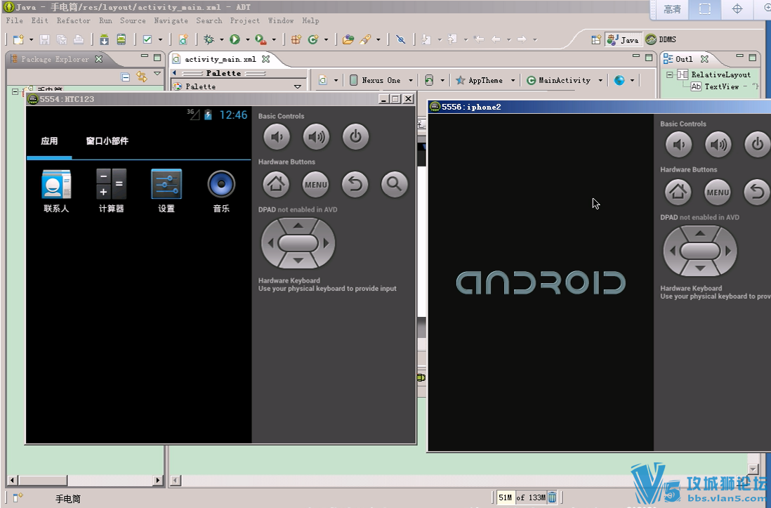Select the activity_main.xml editor tab
The height and width of the screenshot is (508, 771).
point(220,59)
